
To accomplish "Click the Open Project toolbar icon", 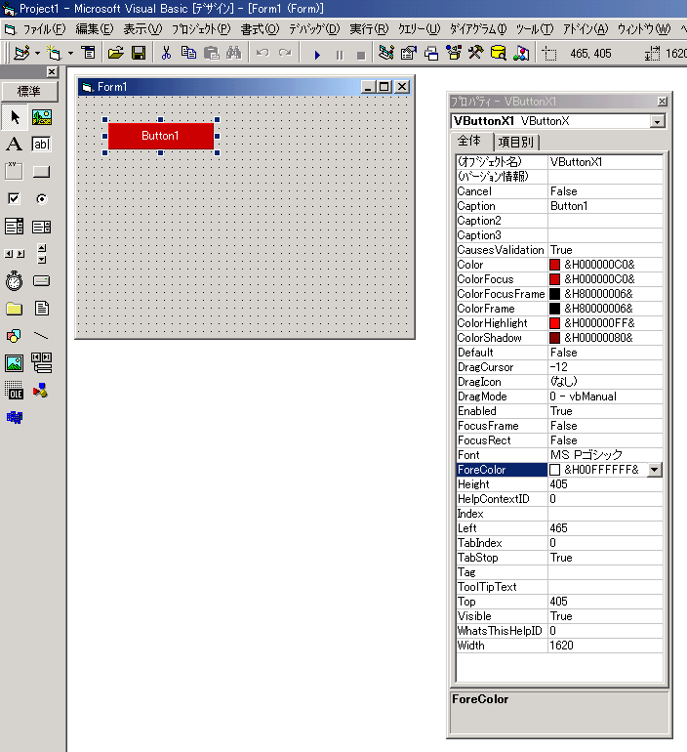I will click(x=115, y=53).
